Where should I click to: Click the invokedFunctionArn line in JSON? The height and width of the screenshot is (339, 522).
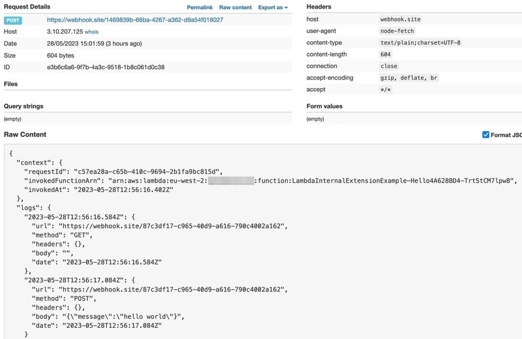point(271,181)
